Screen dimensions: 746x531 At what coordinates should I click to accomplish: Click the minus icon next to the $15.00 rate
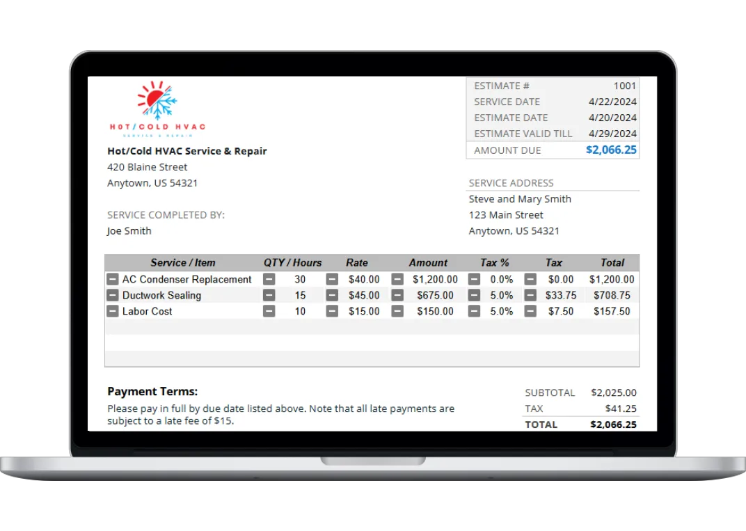point(333,311)
